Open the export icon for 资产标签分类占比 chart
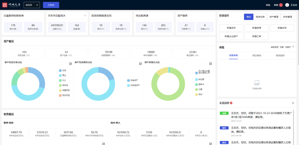This screenshot has width=299, height=145. coord(70,64)
